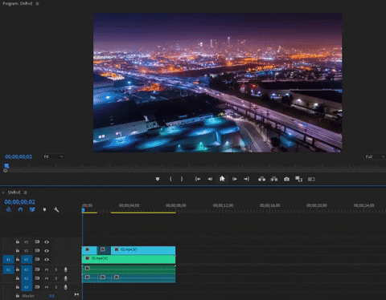This screenshot has width=386, height=300.
Task: Toggle sync lock on track A1
Action: tap(37, 270)
